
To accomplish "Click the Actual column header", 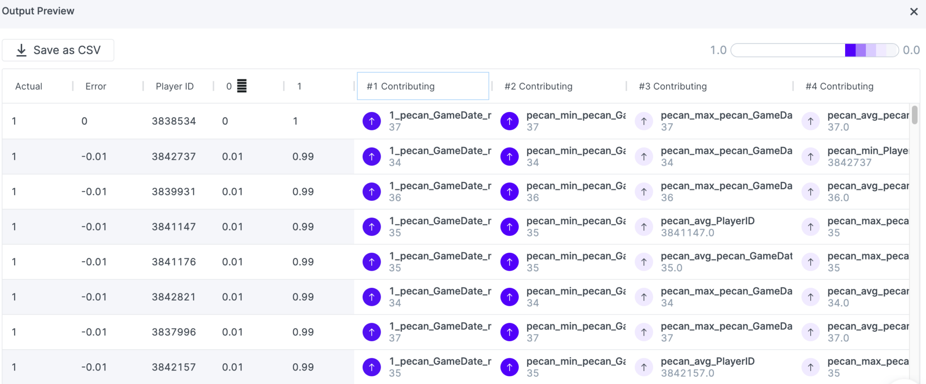I will tap(28, 86).
